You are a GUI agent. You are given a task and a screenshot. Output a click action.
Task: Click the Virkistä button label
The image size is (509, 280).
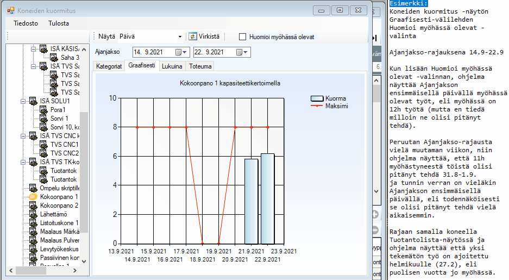click(x=209, y=36)
